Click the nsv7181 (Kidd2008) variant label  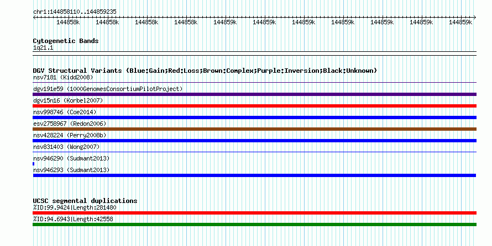click(x=63, y=77)
